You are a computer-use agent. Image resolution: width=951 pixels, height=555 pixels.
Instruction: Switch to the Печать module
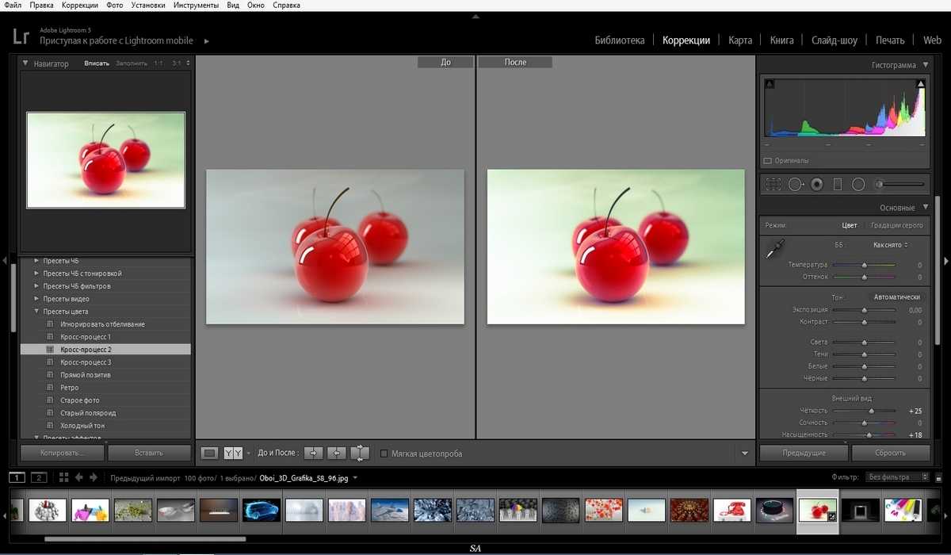click(x=890, y=40)
